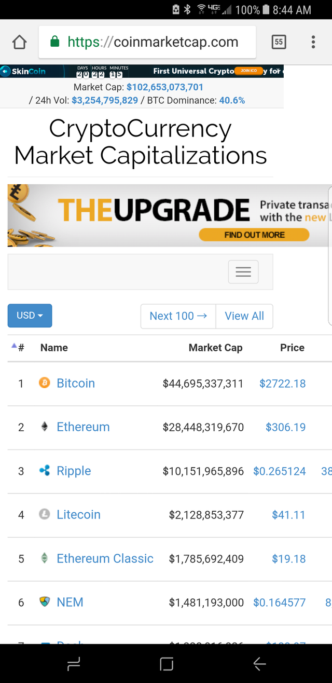Open Chrome's three-dot overflow menu
The image size is (332, 683).
coord(313,42)
